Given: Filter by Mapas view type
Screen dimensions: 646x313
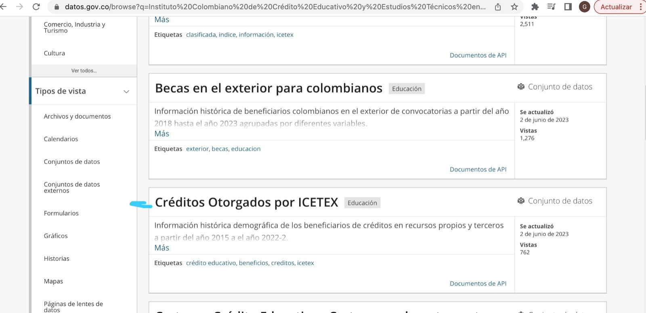Looking at the screenshot, I should pyautogui.click(x=53, y=281).
